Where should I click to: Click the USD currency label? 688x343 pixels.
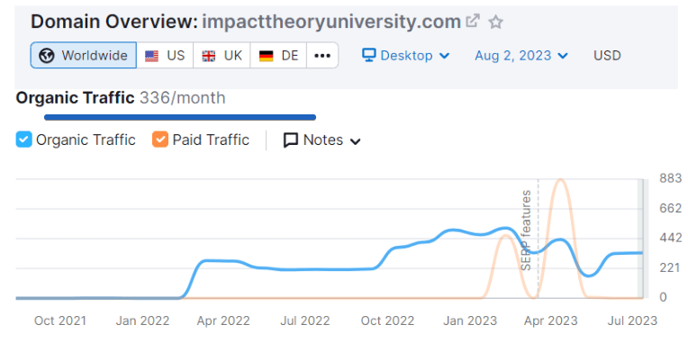click(607, 56)
